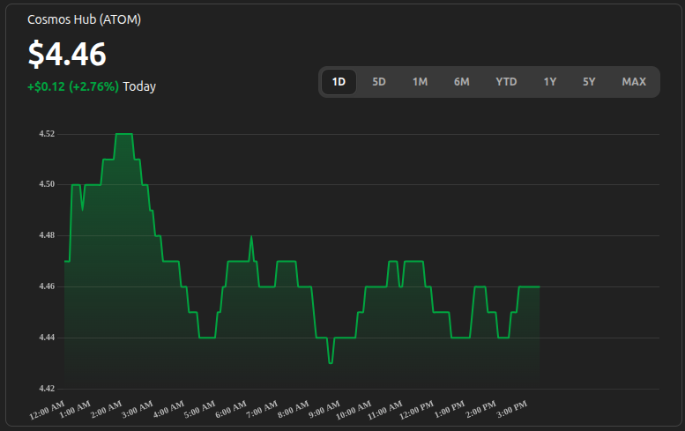Select the MAX time range
The height and width of the screenshot is (431, 685).
click(x=634, y=82)
